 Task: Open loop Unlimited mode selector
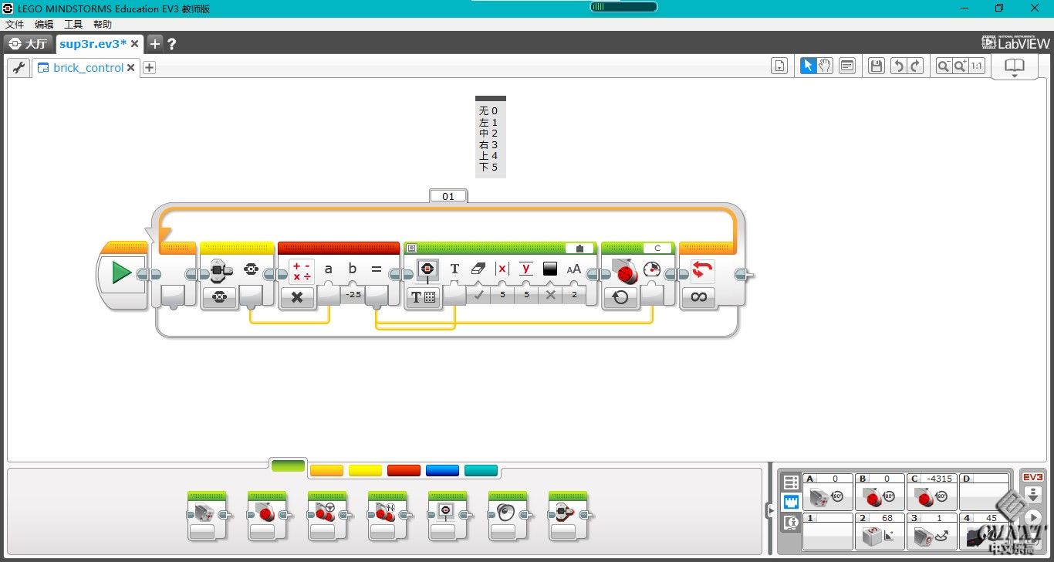point(699,297)
